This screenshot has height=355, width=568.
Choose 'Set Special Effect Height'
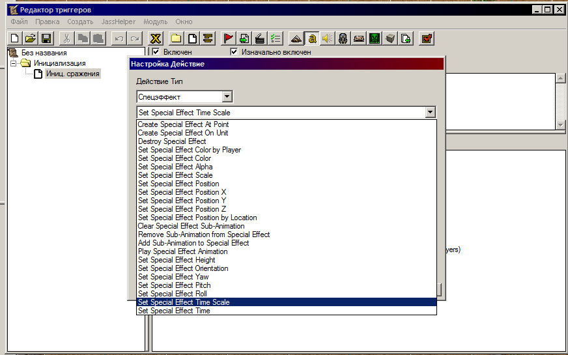click(287, 260)
